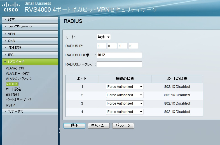Open the モード dropdown showing 無効
Viewport: 220px width, 145px height.
[104, 37]
